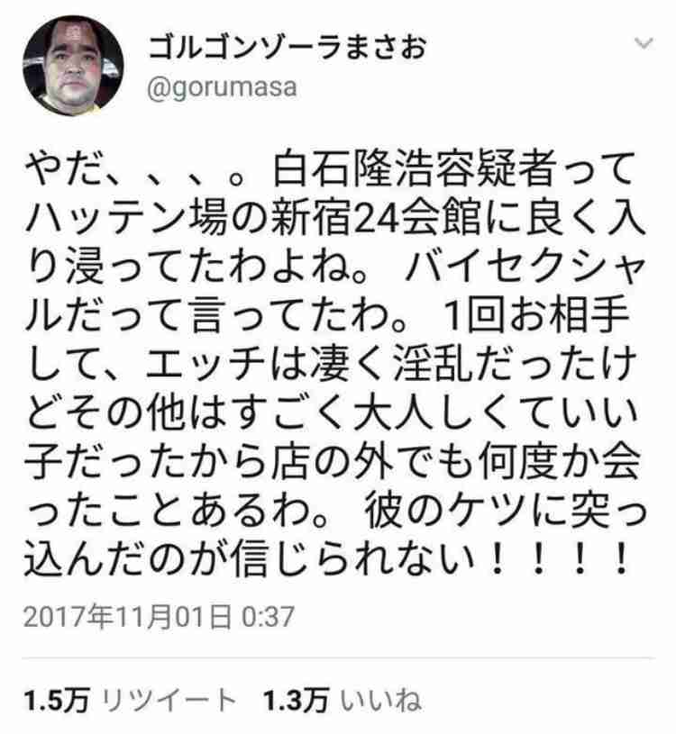Click the line starting どその他は
Image resolution: width=676 pixels, height=734 pixels.
pyautogui.click(x=332, y=412)
